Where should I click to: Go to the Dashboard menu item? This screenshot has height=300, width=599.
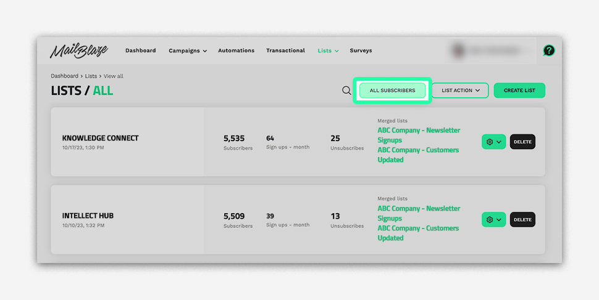[x=140, y=51]
